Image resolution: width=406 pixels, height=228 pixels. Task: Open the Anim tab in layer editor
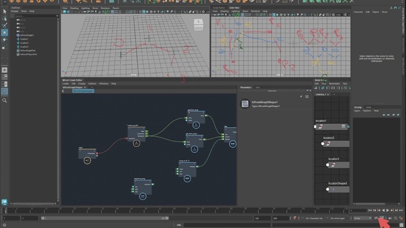[x=368, y=108]
